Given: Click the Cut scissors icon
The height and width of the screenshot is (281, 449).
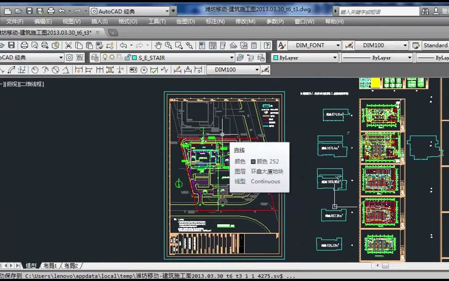Looking at the screenshot, I should 68,45.
